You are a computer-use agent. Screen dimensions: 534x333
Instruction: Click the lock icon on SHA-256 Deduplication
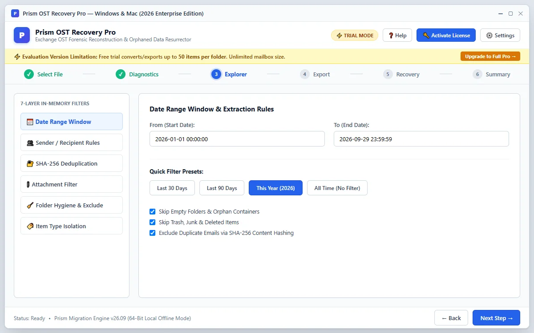[30, 163]
